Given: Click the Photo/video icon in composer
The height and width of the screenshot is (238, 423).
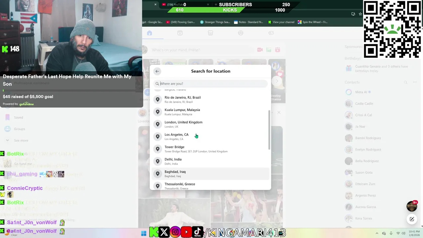Looking at the screenshot, I should (x=269, y=50).
